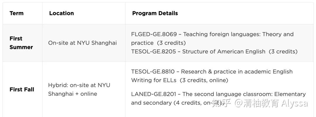
Task: Select TESOL-GE.8810 Research & practice line
Action: point(212,71)
